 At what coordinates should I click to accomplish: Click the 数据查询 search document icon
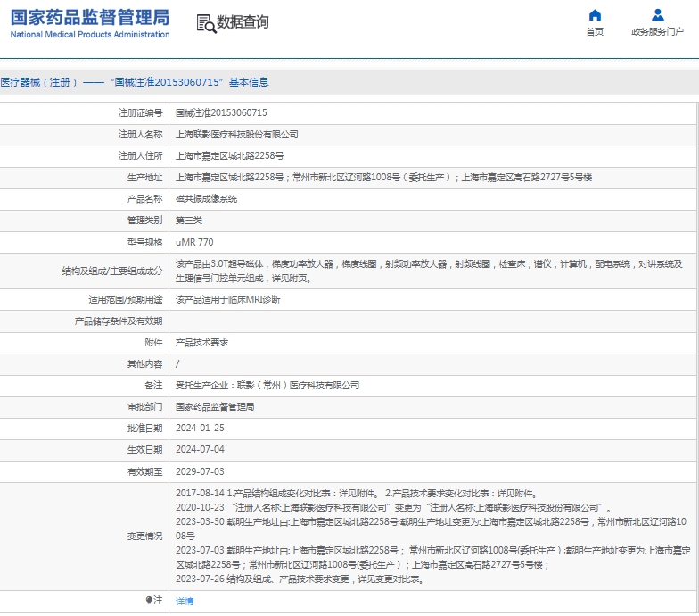[x=207, y=23]
